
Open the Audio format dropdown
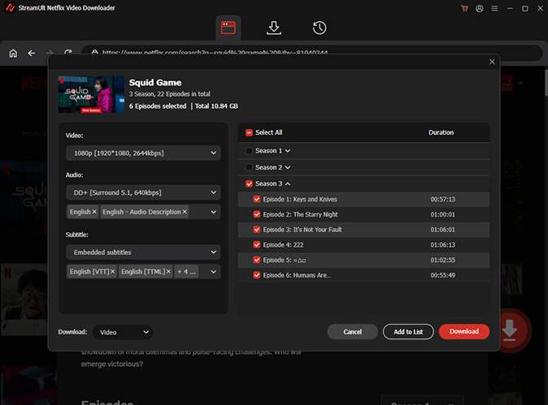(x=143, y=192)
